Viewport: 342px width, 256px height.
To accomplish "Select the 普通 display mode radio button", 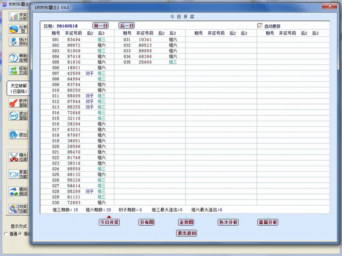I will tap(6, 234).
